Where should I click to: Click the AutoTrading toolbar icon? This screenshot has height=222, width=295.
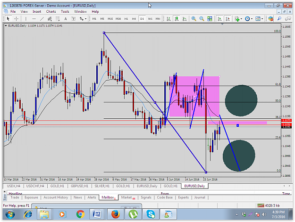(271, 18)
